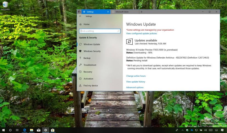Viewport: 227px width, 133px height.
Task: Click the Home house icon
Action: click(x=80, y=24)
